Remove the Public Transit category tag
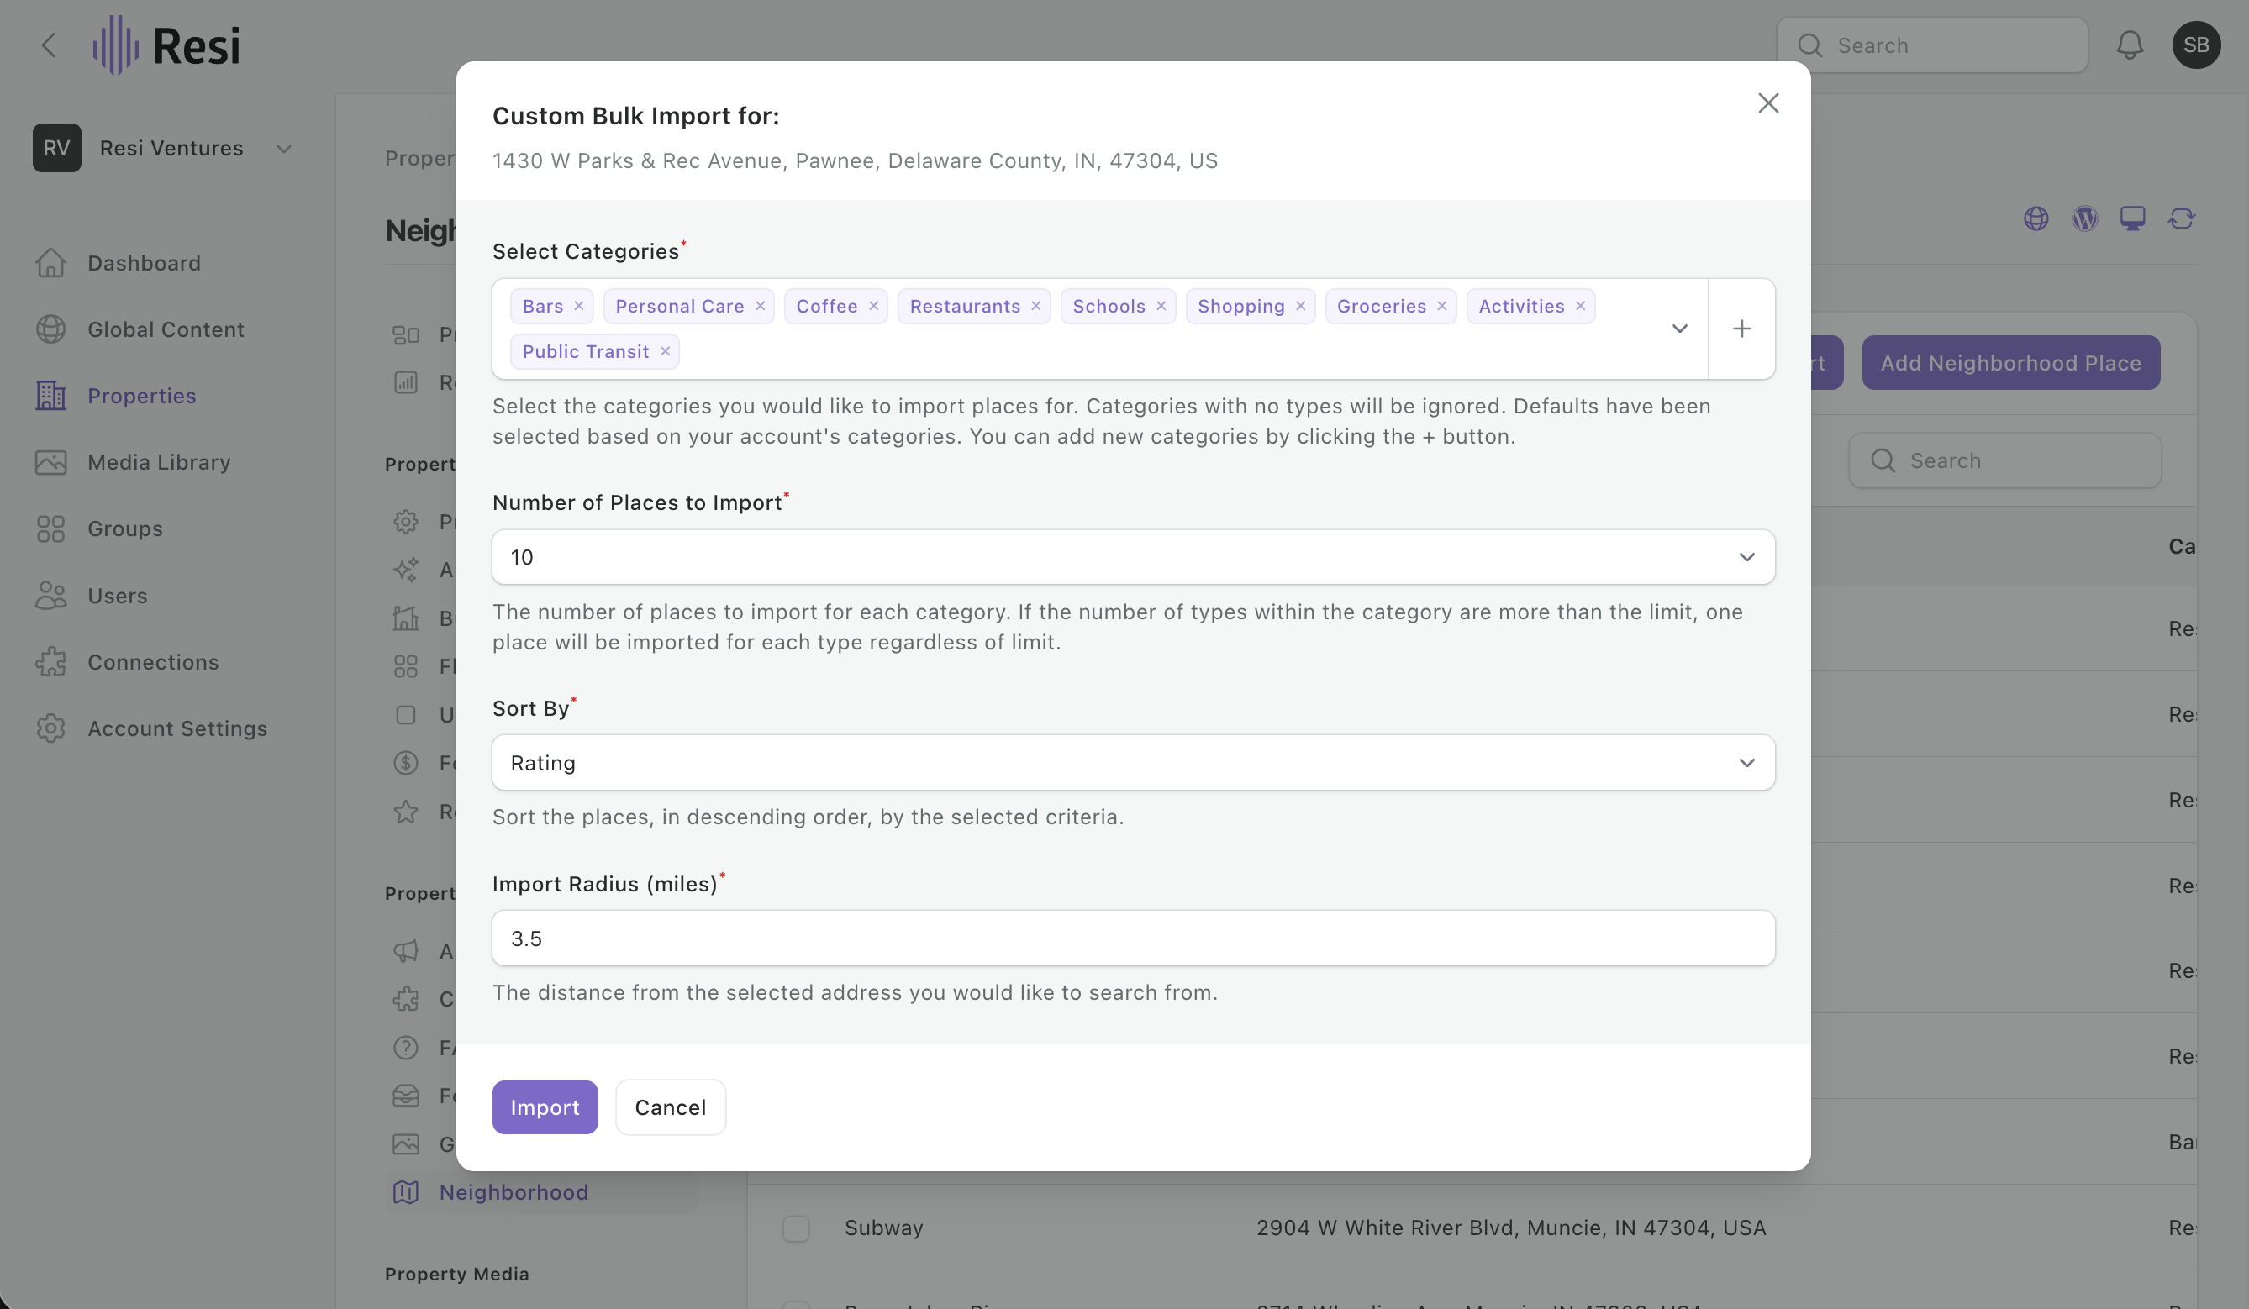Viewport: 2249px width, 1309px height. [665, 351]
